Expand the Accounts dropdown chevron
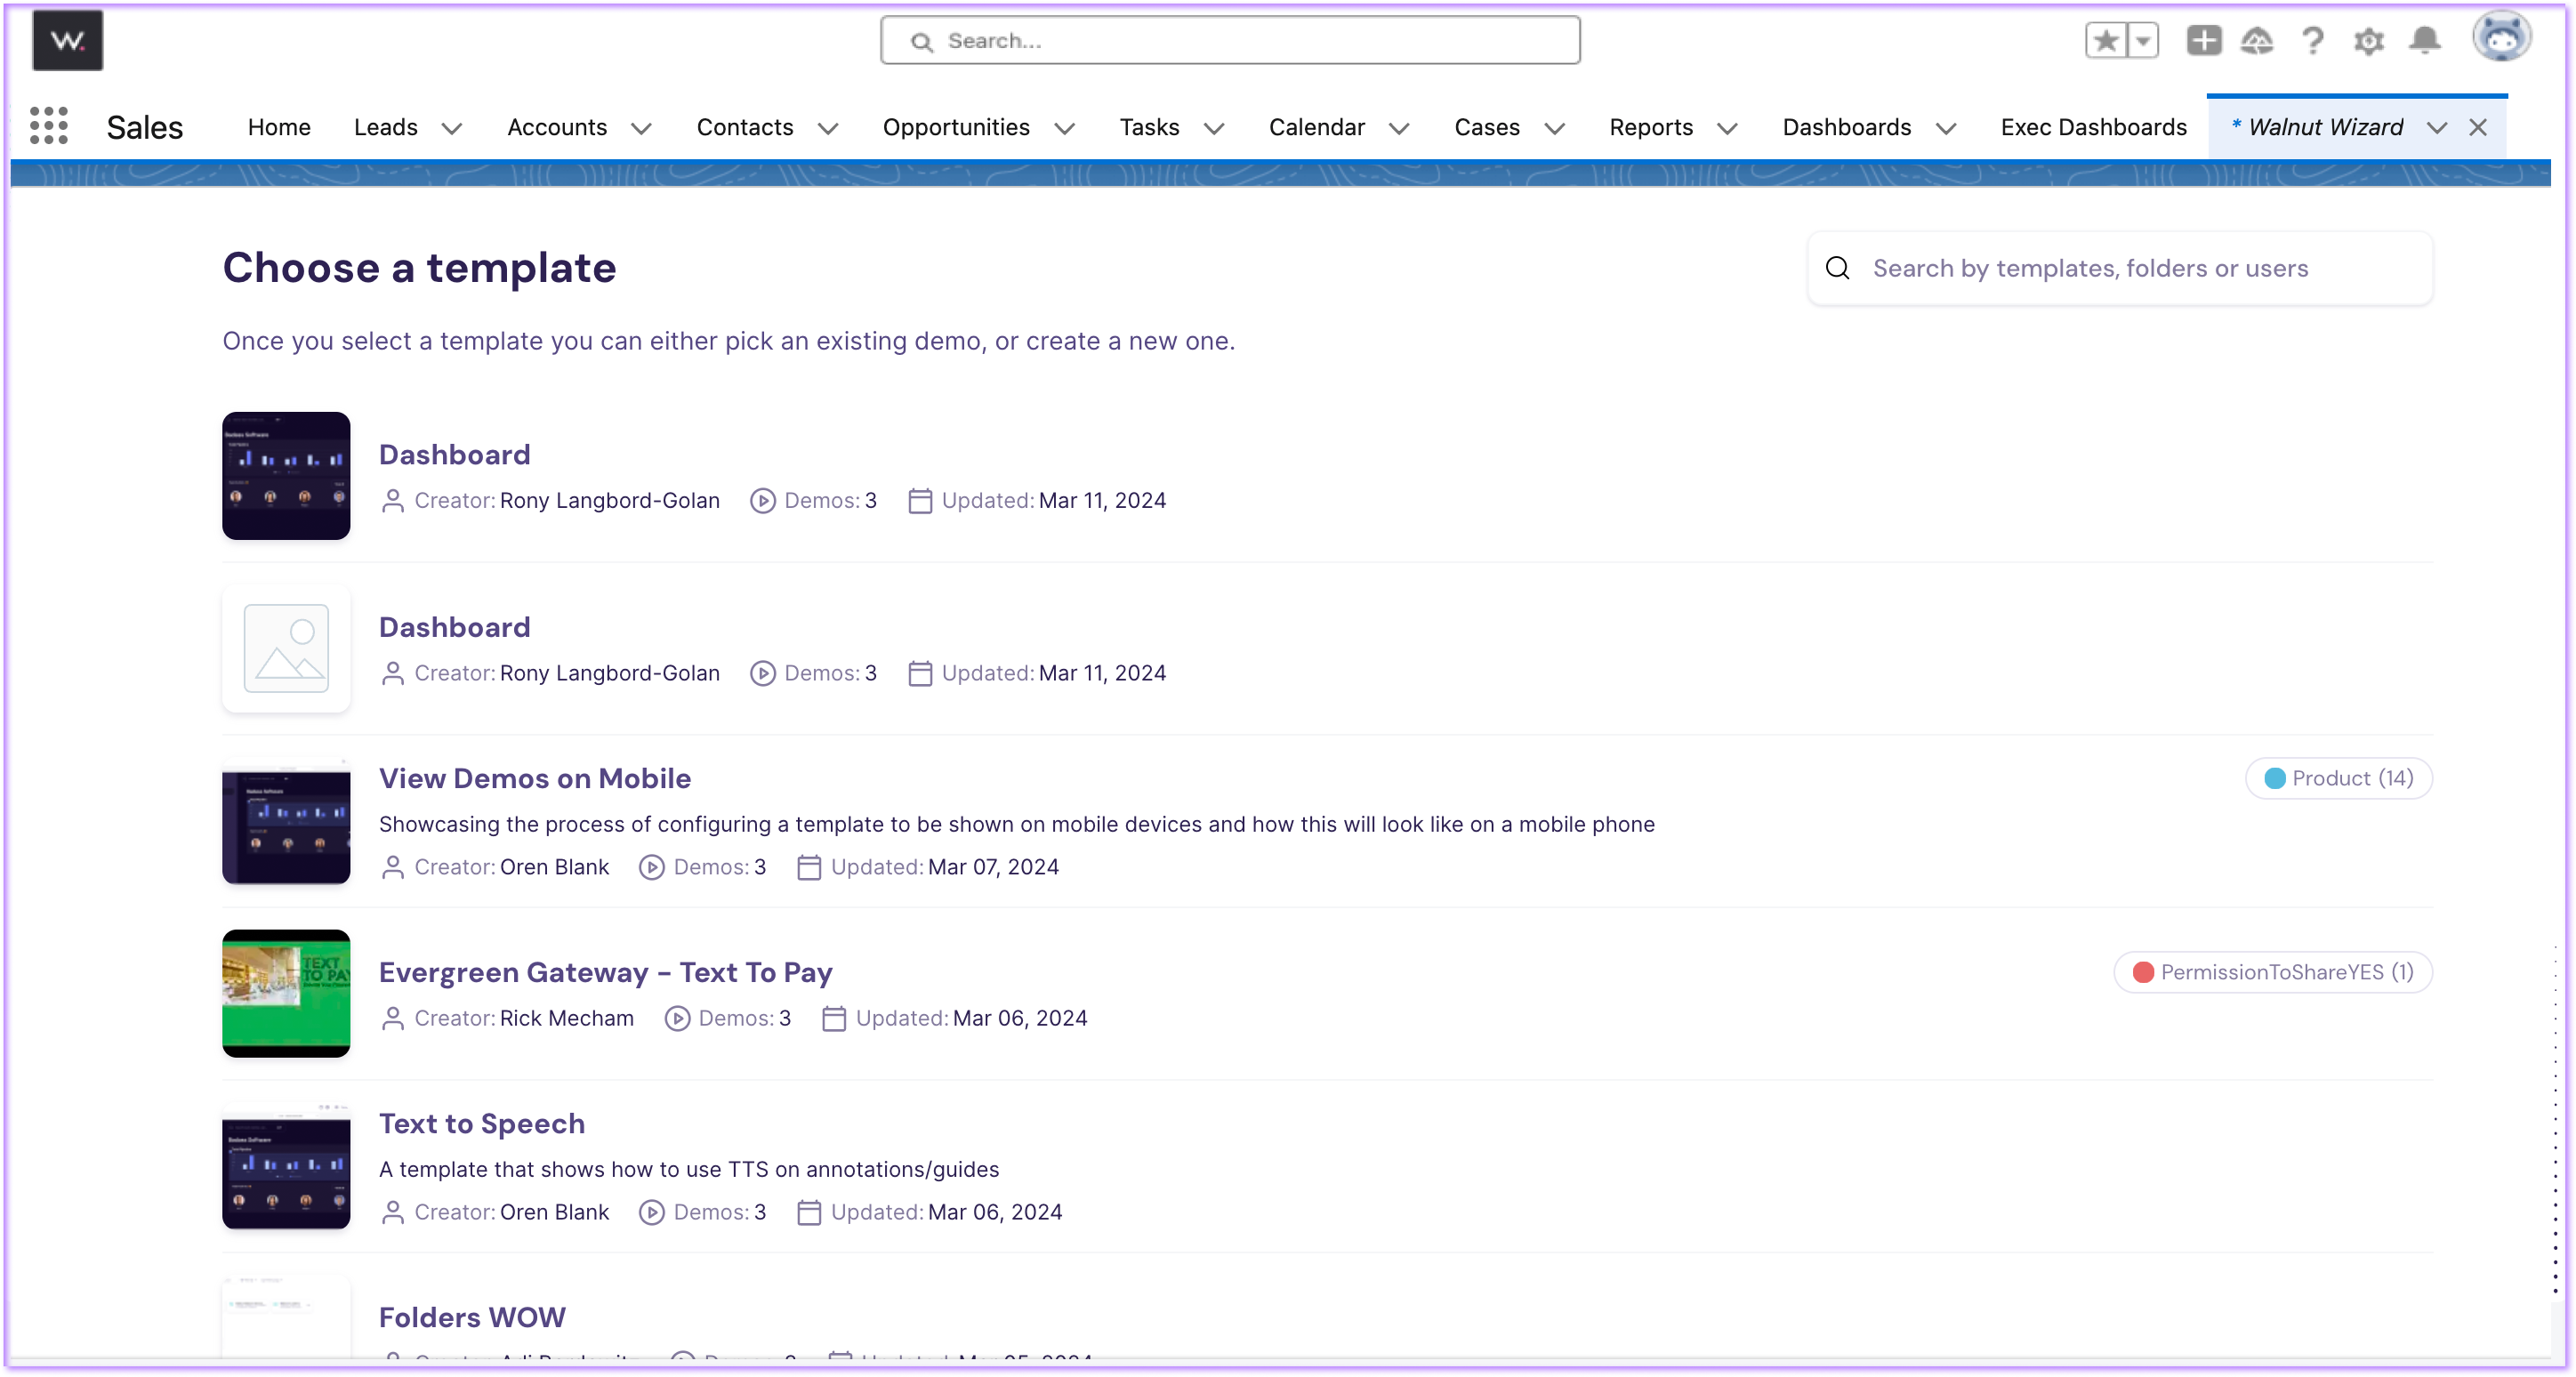This screenshot has width=2576, height=1377. point(642,128)
